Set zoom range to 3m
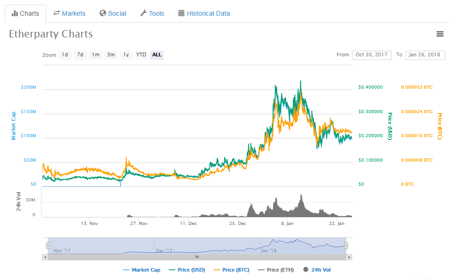Image resolution: width=452 pixels, height=279 pixels. pyautogui.click(x=111, y=55)
